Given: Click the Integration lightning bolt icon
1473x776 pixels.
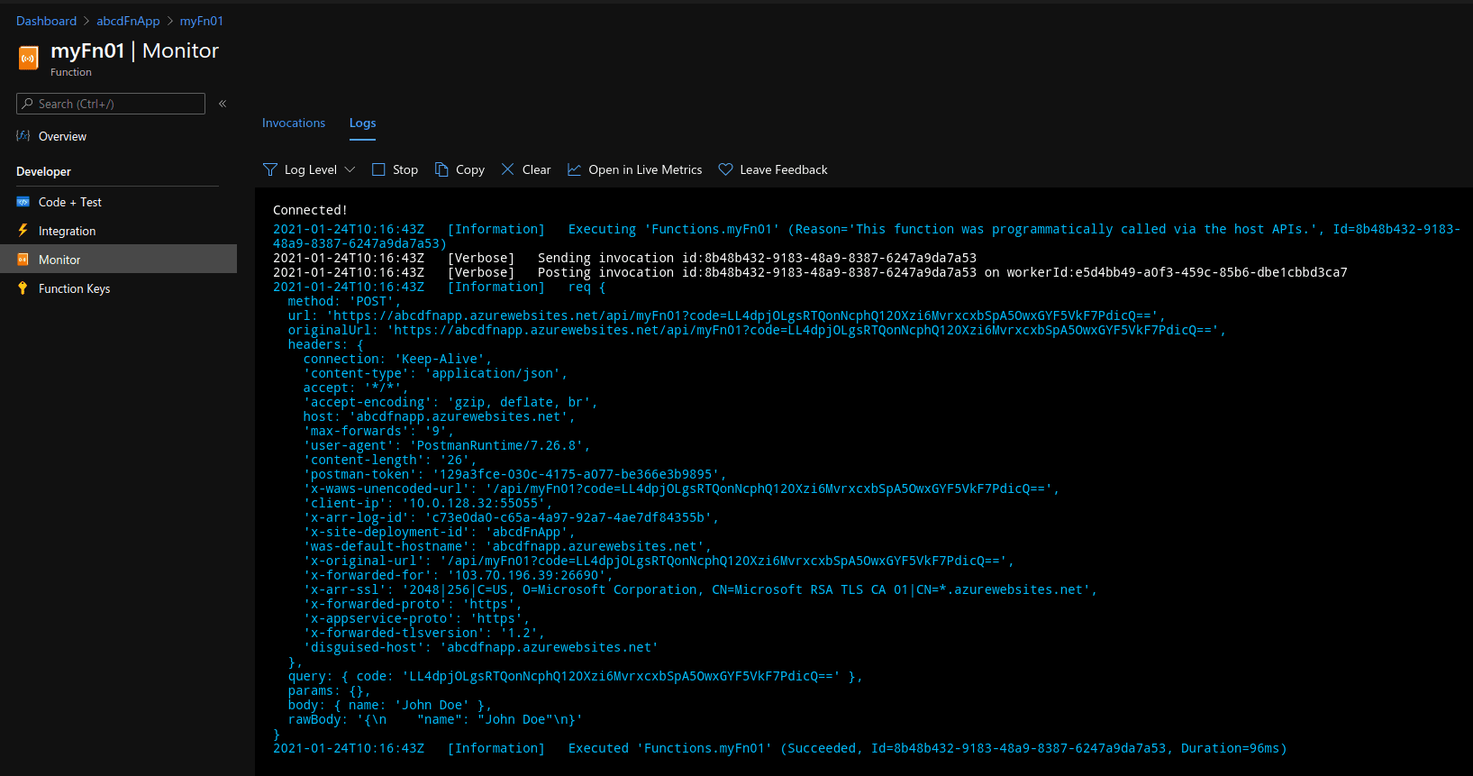Looking at the screenshot, I should click(23, 231).
